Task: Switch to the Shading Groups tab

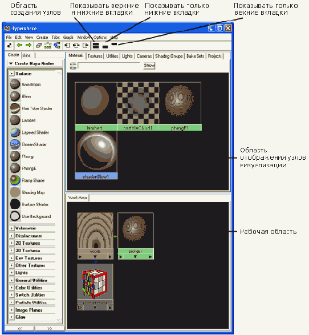Action: coord(169,56)
